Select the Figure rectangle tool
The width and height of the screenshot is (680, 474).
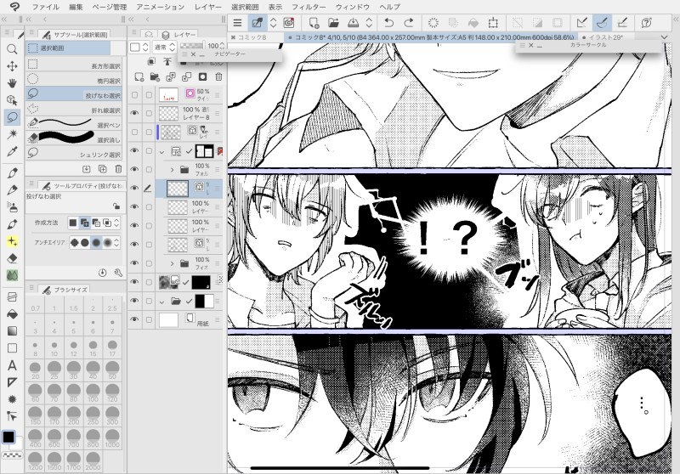click(12, 348)
